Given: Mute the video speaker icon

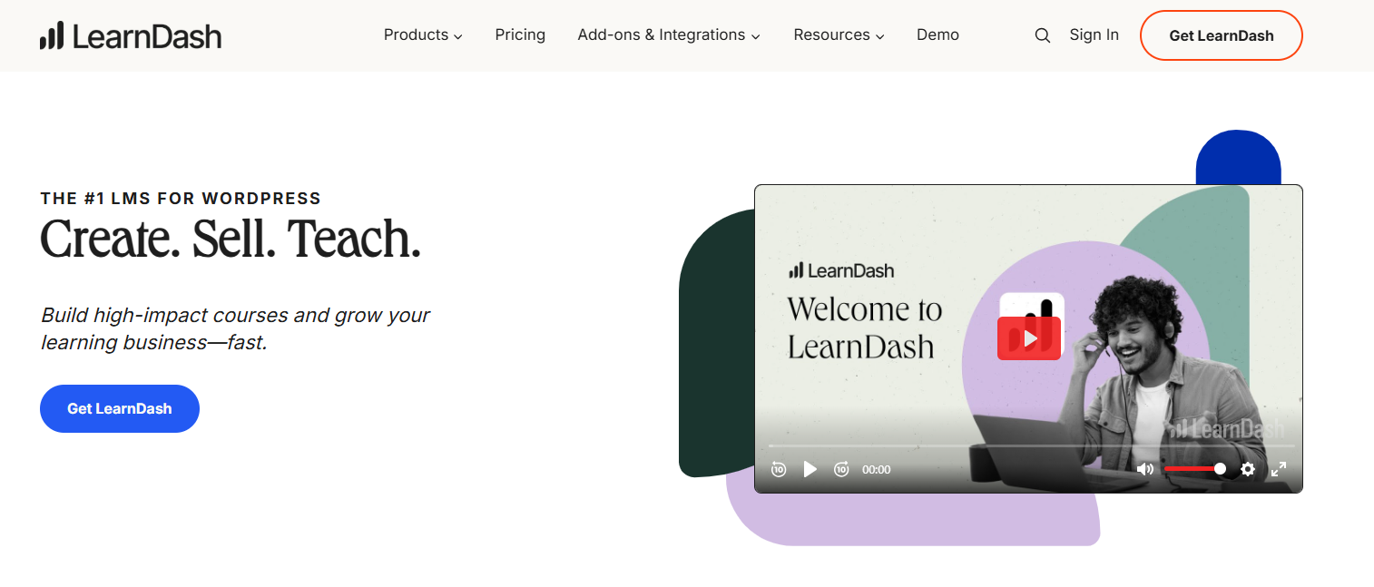Looking at the screenshot, I should 1145,469.
